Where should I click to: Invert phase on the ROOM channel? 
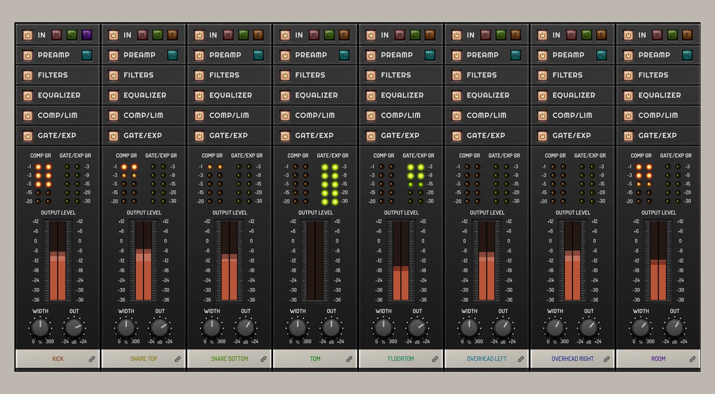[672, 35]
